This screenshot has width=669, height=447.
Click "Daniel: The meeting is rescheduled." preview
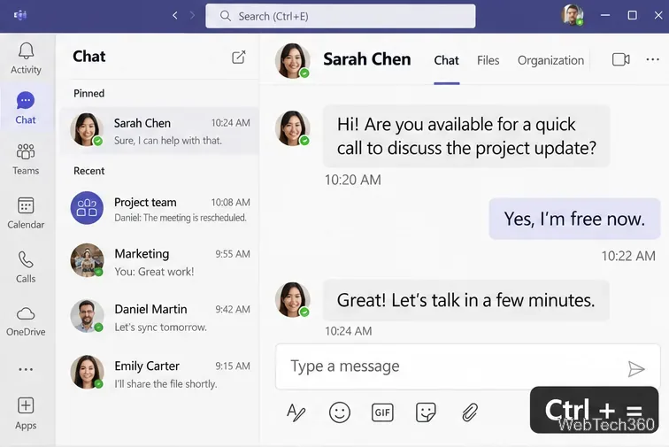tap(181, 218)
